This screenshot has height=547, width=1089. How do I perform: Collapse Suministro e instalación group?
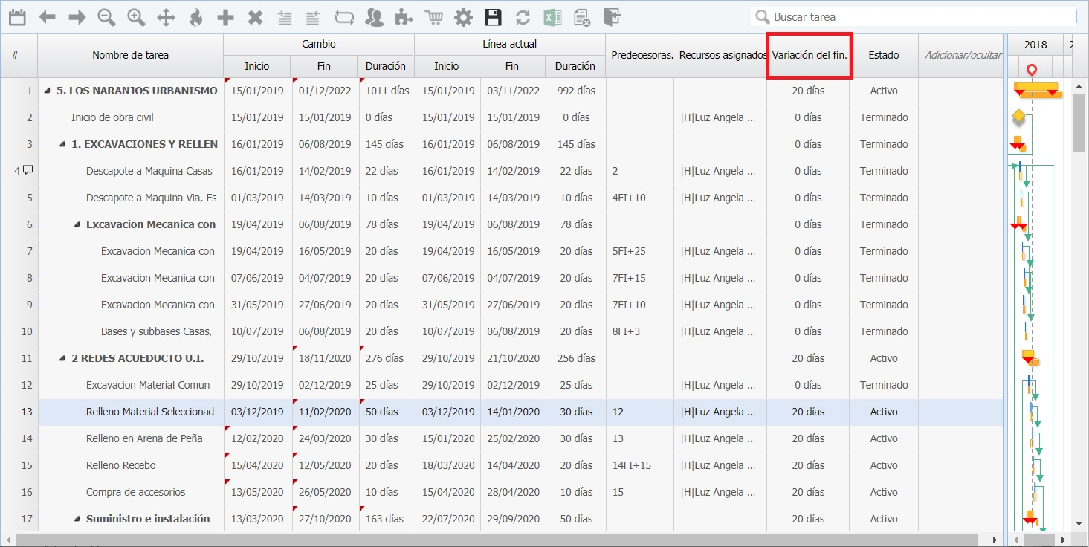click(x=77, y=519)
